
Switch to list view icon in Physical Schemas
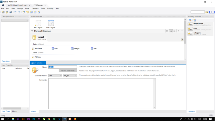coord(174,31)
